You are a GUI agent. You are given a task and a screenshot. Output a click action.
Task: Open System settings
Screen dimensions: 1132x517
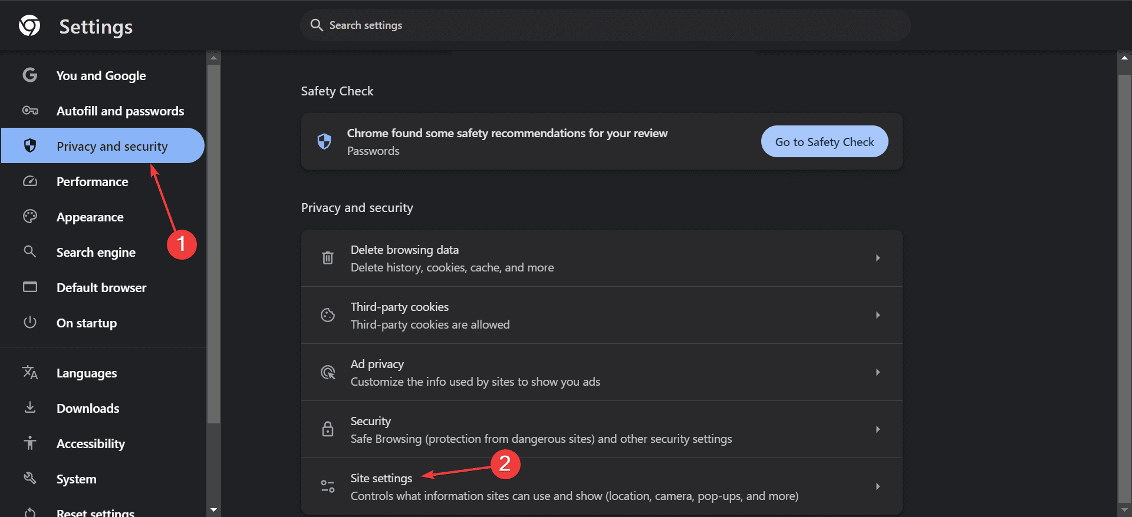(x=103, y=479)
